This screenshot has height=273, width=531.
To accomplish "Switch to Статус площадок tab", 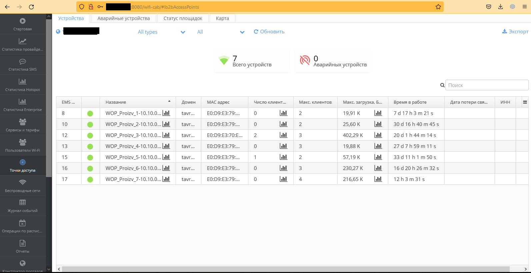I will tap(183, 18).
